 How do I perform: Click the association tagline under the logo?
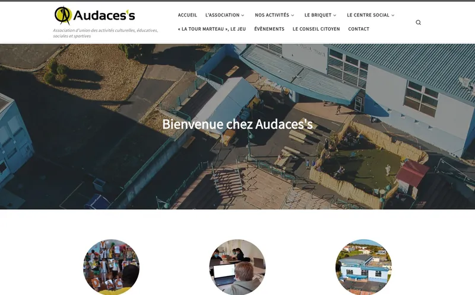[106, 33]
